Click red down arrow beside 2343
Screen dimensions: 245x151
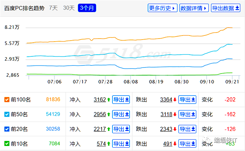[175, 129]
